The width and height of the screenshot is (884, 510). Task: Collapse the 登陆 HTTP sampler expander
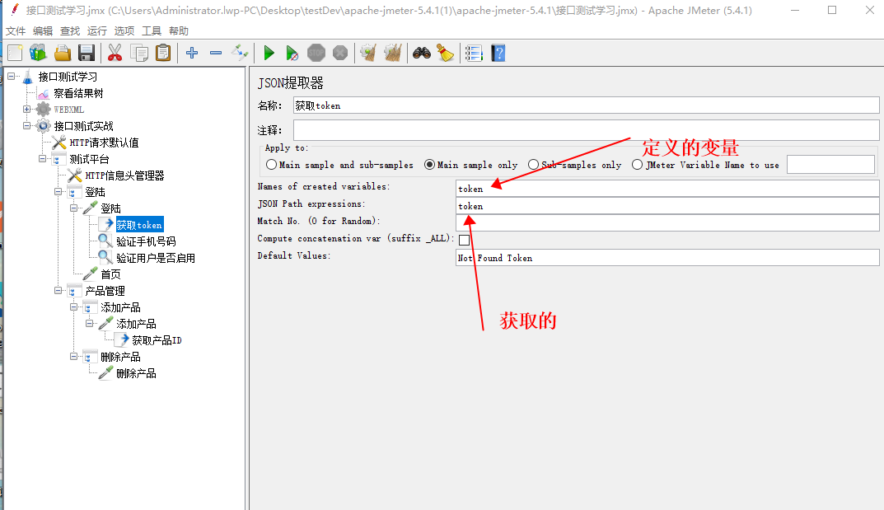point(74,208)
